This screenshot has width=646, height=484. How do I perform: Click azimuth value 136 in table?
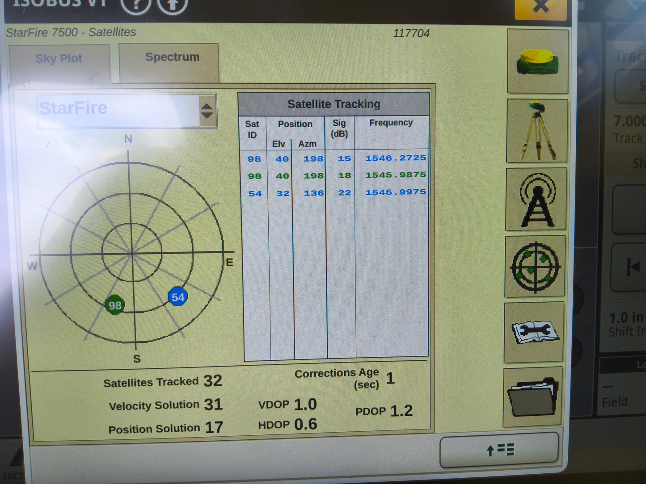pyautogui.click(x=314, y=193)
